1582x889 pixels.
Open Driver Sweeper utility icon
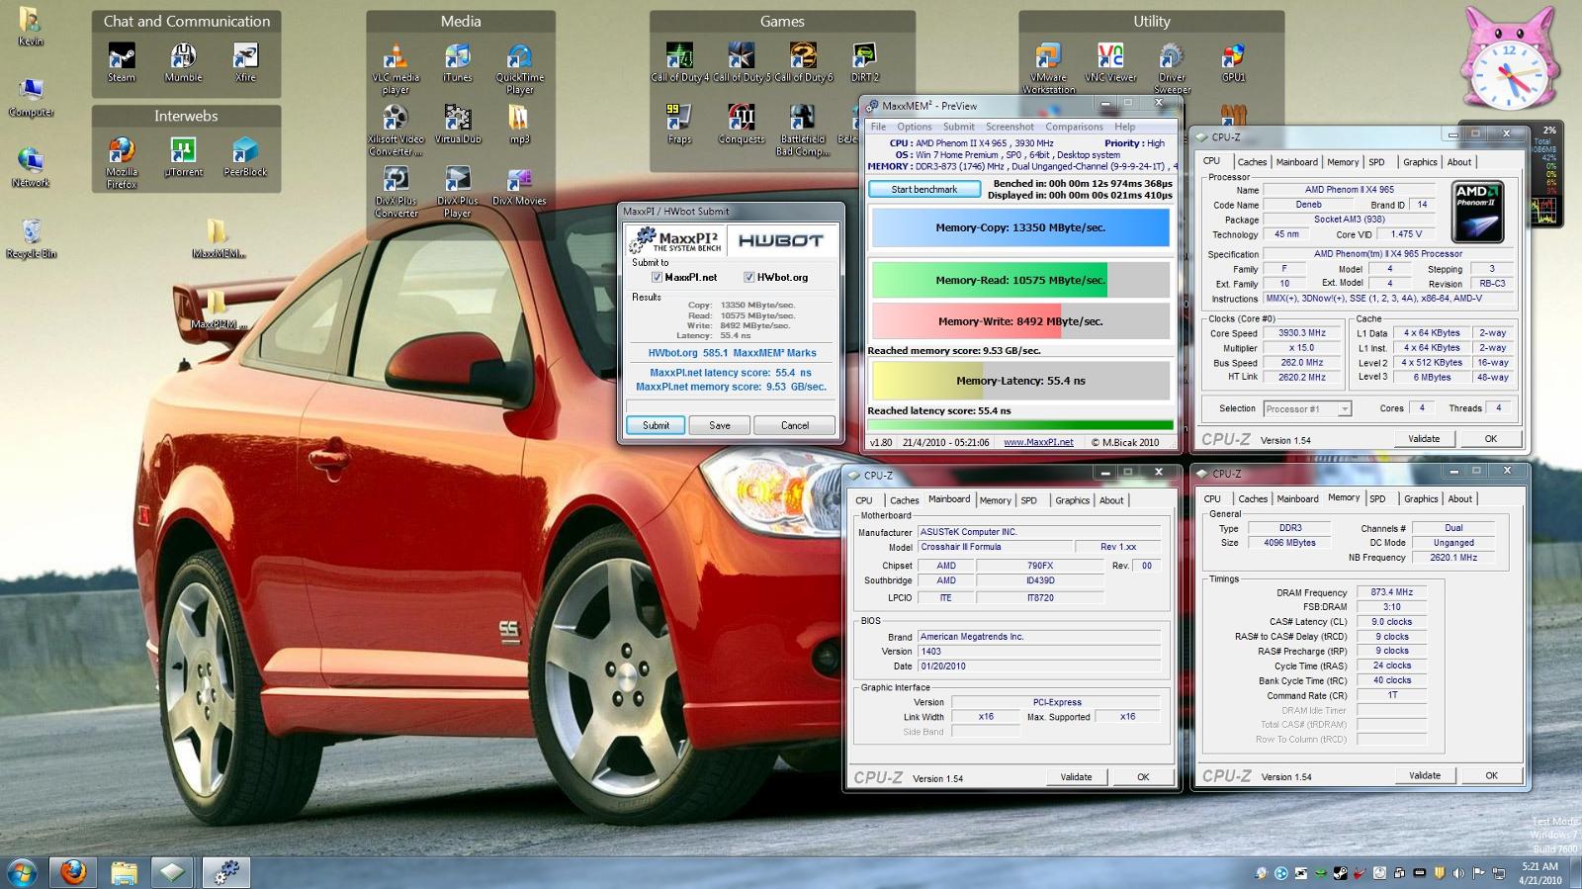tap(1172, 68)
